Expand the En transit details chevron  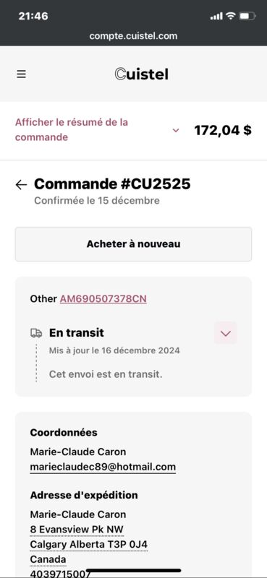tap(225, 333)
